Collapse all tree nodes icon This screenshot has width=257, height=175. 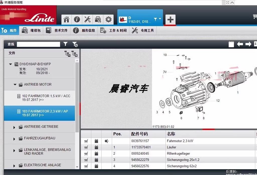click(67, 54)
